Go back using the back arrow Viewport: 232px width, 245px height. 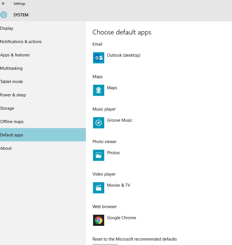pos(4,4)
